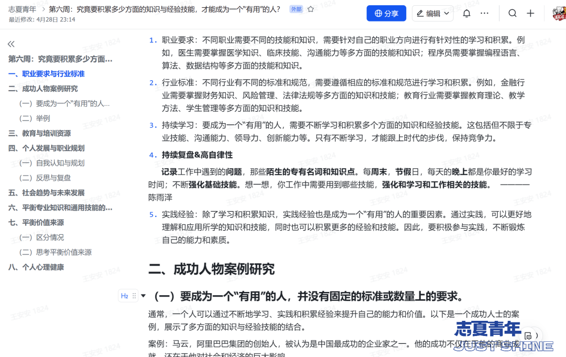
Task: Select outline item 一、职业要求与行业标准
Action: tap(47, 73)
